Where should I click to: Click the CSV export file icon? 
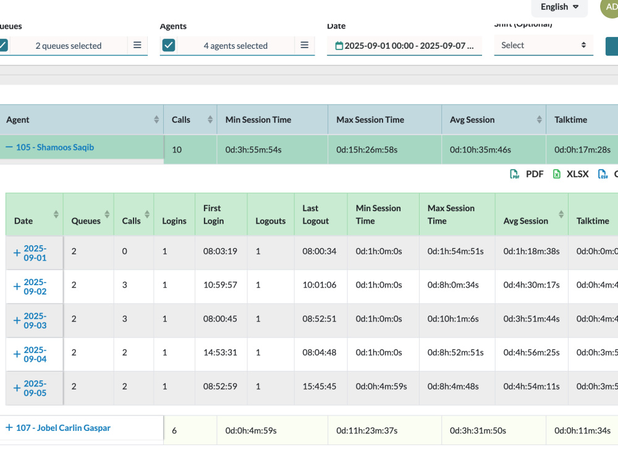pos(603,174)
